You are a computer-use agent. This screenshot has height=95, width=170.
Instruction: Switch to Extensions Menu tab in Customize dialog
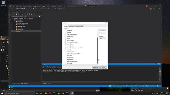[x=79, y=26]
